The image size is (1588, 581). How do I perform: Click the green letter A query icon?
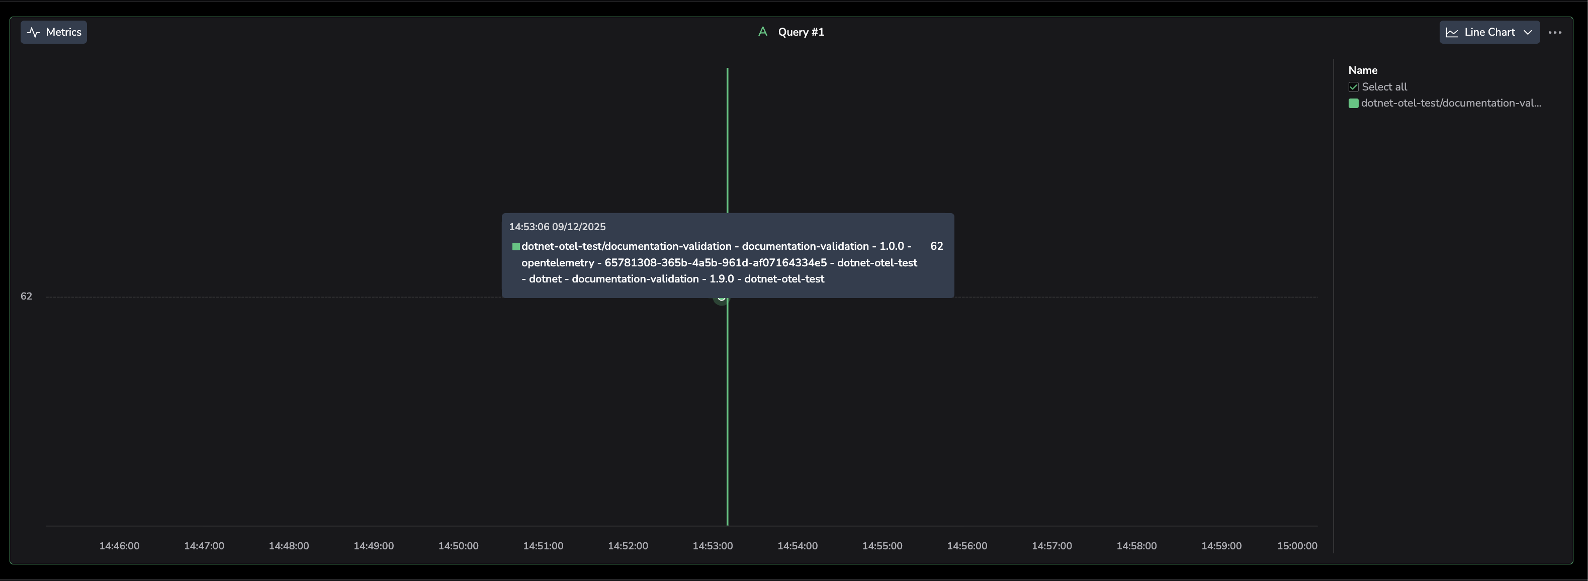point(762,32)
